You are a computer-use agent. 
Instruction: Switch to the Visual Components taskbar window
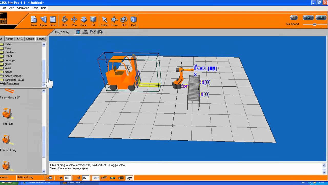tap(40, 182)
